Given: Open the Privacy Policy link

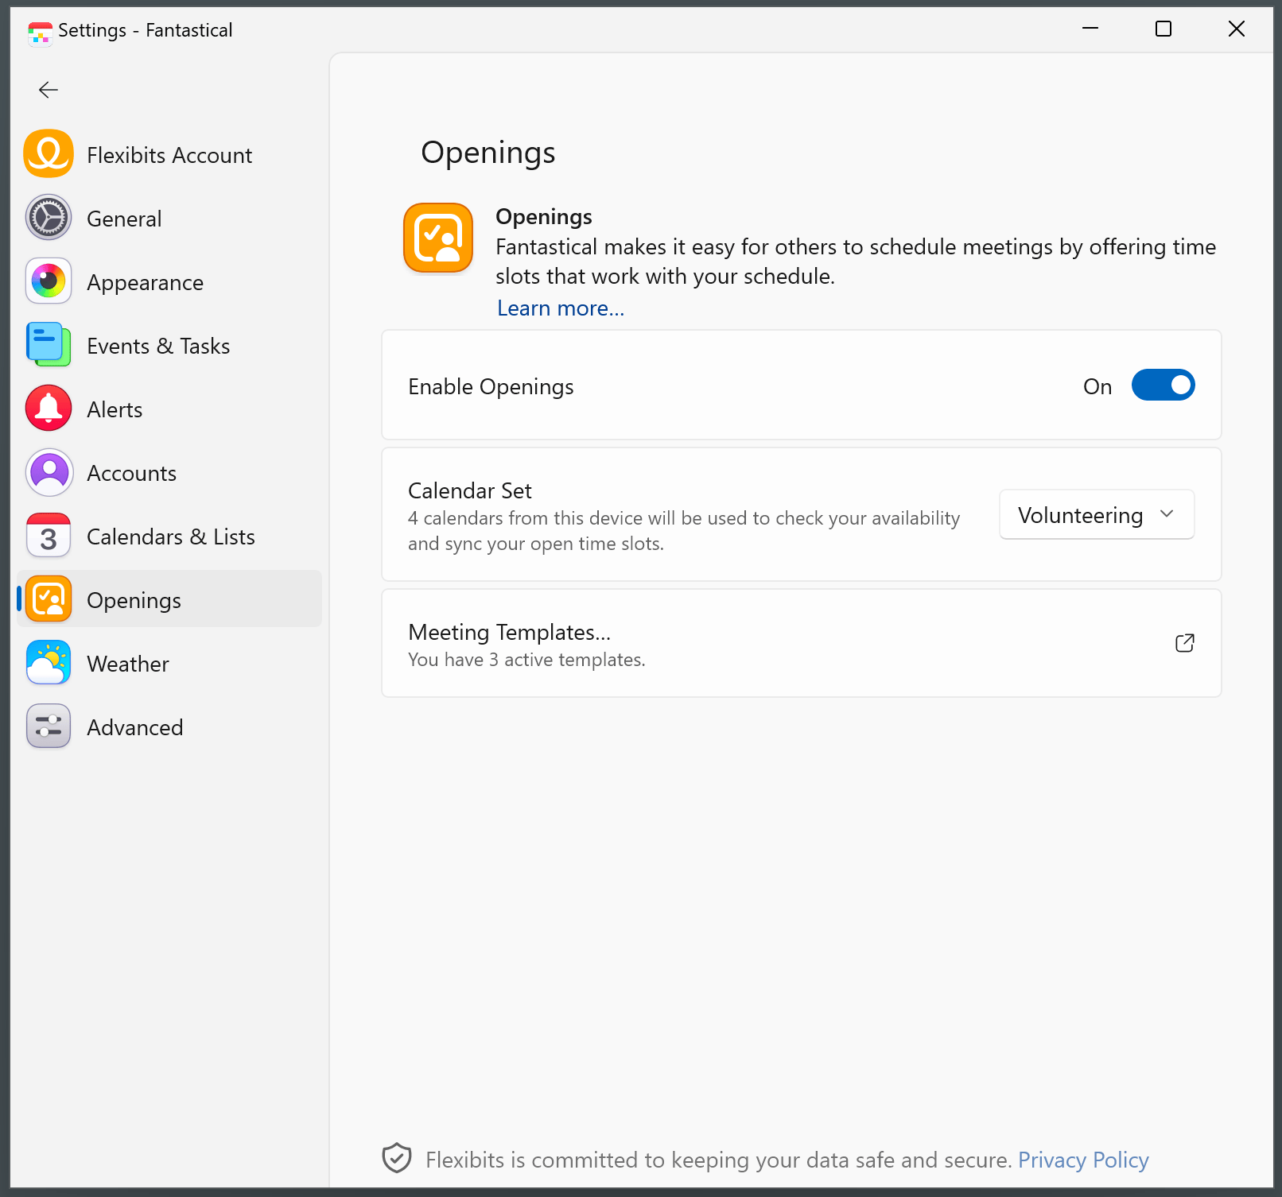Looking at the screenshot, I should (x=1083, y=1160).
